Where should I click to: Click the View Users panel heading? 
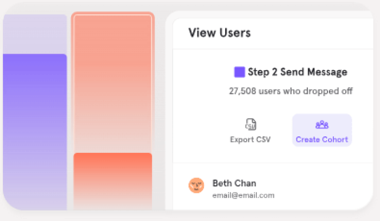(x=219, y=33)
